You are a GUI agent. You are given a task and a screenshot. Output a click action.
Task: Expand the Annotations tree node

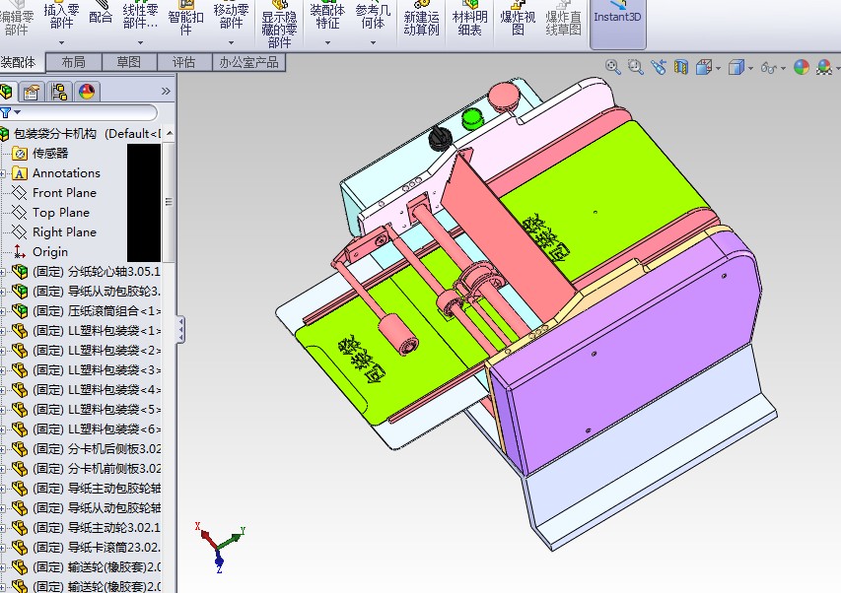pos(4,173)
